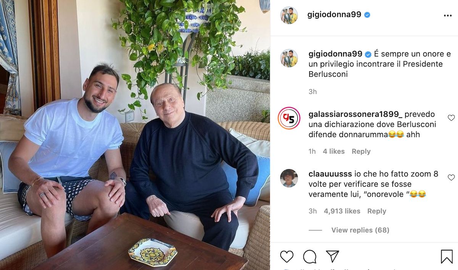This screenshot has height=270, width=458.
Task: Save the post with the bookmark icon
Action: click(447, 256)
